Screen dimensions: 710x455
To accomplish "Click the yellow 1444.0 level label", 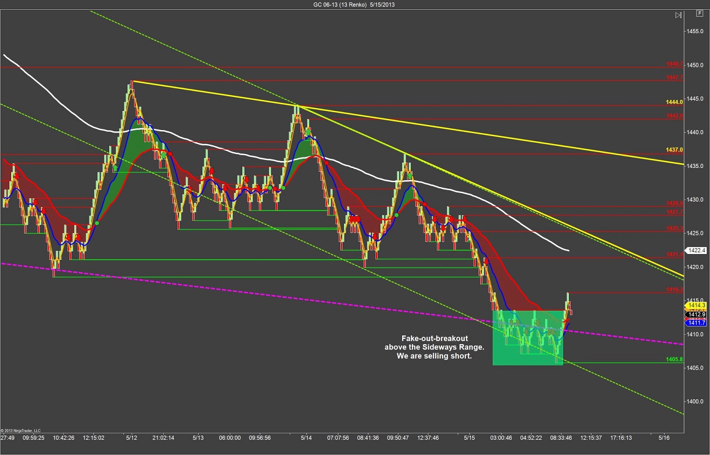I will pyautogui.click(x=674, y=102).
